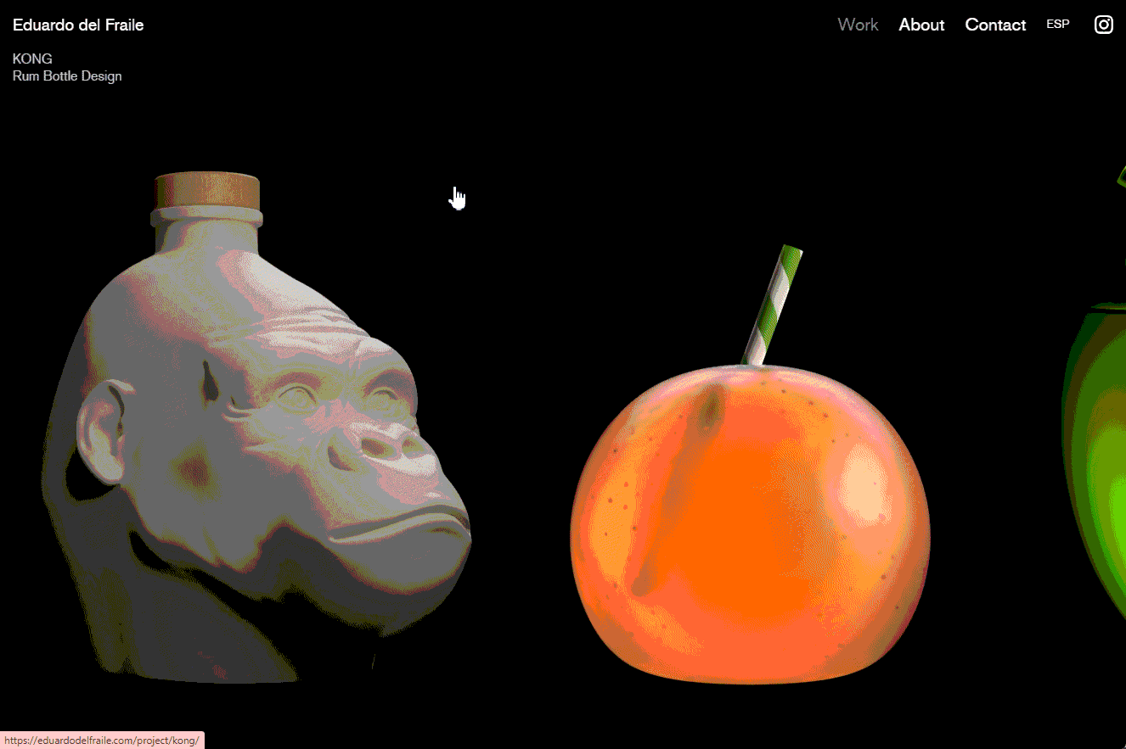Switch language to ESP
This screenshot has width=1126, height=749.
tap(1057, 25)
